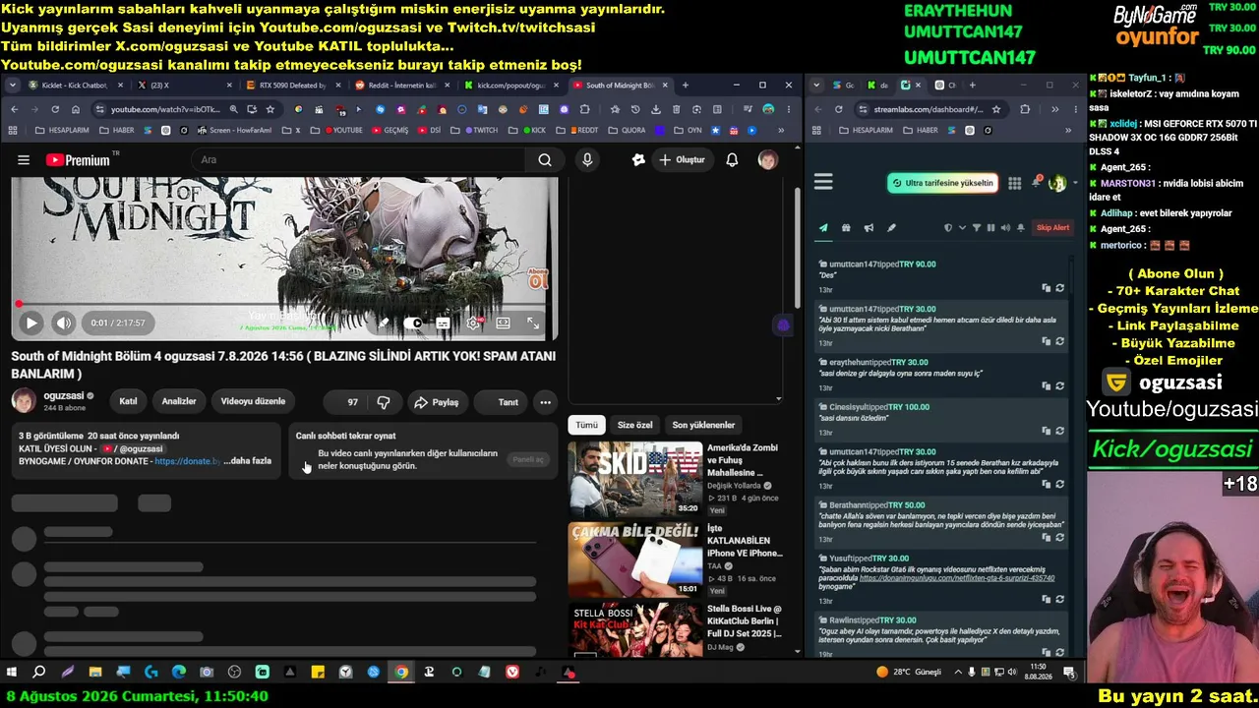The width and height of the screenshot is (1259, 708).
Task: Open the Streamlabs hamburger menu
Action: pos(823,182)
